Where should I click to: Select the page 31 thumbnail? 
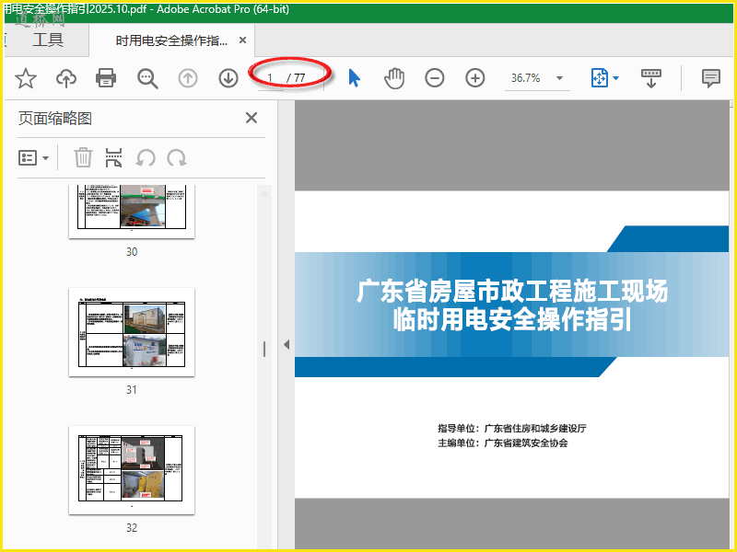[132, 331]
